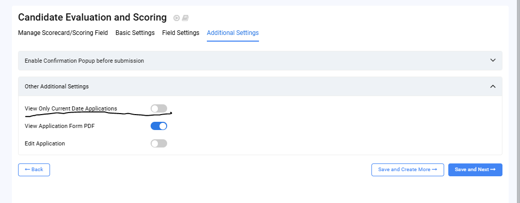Turn on the Edit Application toggle

tap(159, 143)
